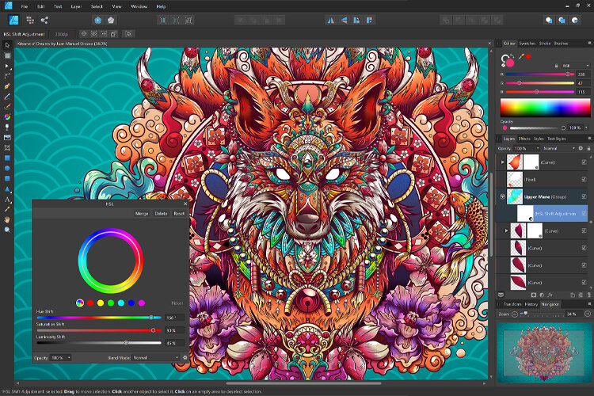Select the Node tool

coord(7,66)
